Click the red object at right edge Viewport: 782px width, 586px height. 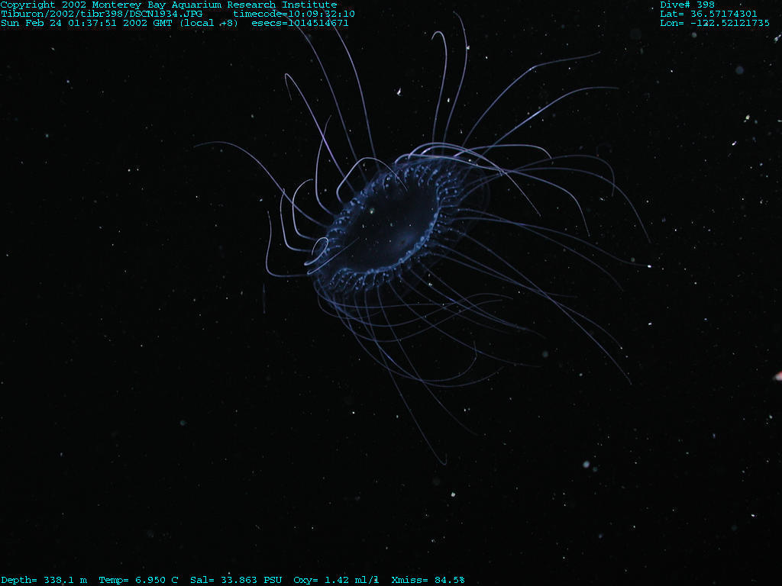778,375
